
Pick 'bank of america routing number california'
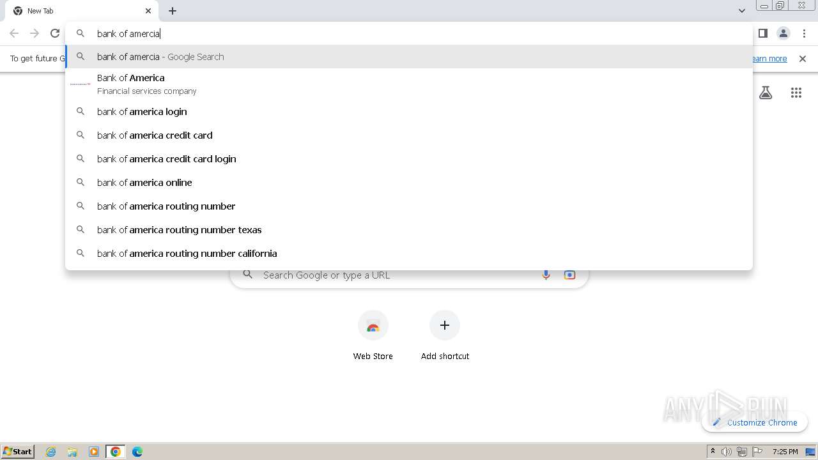click(409, 254)
